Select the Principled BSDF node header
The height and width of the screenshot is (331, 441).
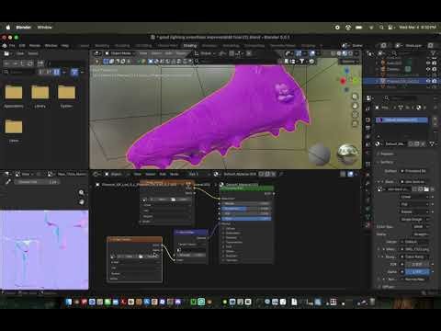point(247,188)
